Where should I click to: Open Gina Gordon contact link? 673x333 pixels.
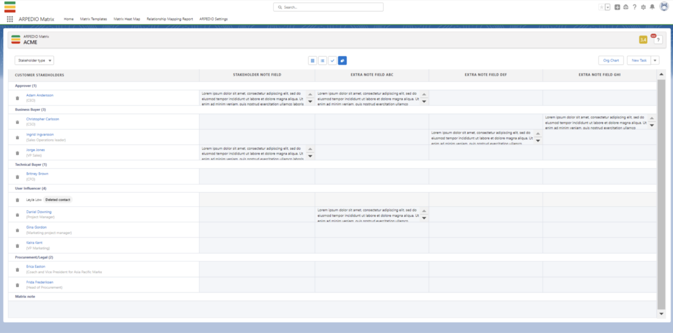pyautogui.click(x=37, y=227)
